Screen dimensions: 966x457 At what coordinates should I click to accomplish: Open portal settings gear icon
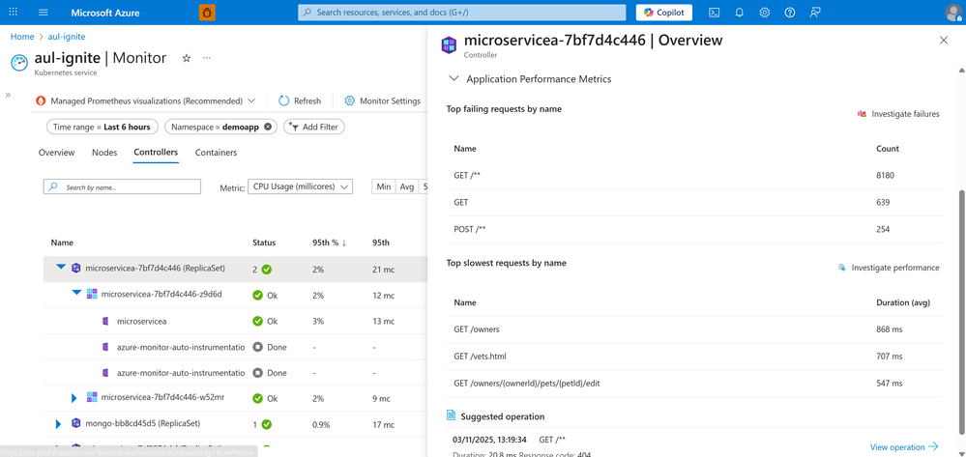765,13
